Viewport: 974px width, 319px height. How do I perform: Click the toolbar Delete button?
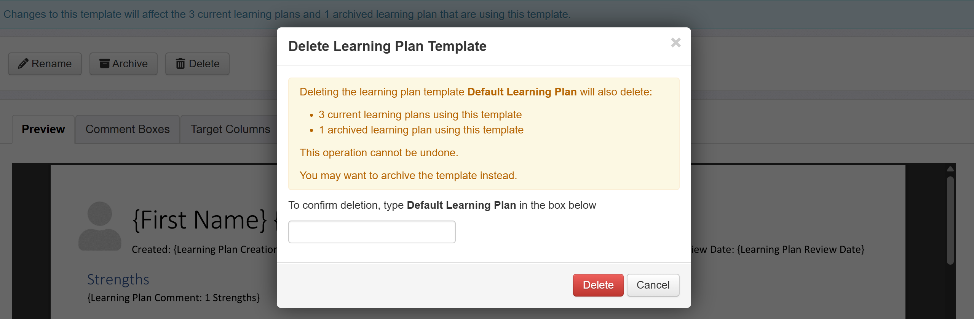(197, 63)
